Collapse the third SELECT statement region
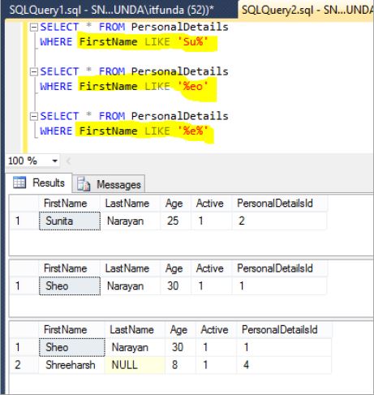374x395 pixels. point(34,117)
